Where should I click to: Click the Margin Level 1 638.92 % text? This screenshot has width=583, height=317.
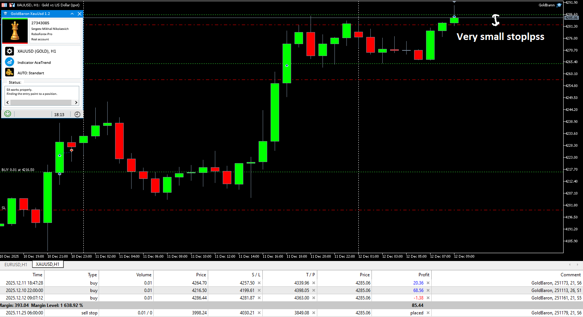[58, 305]
